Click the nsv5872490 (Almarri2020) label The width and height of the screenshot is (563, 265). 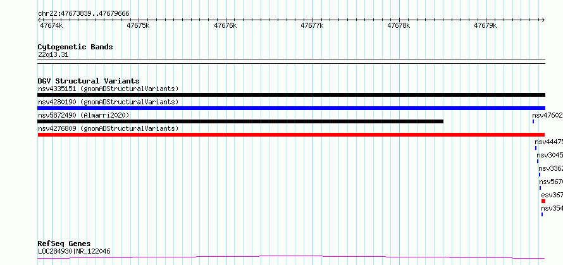click(x=84, y=115)
